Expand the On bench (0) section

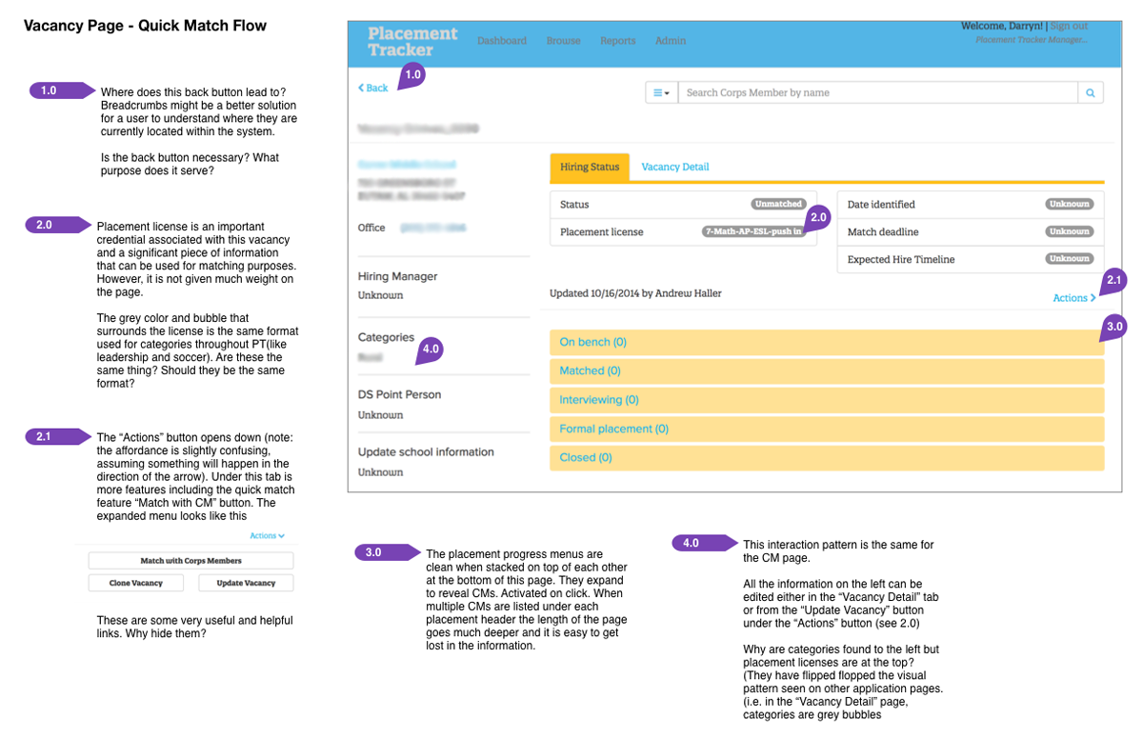point(827,342)
